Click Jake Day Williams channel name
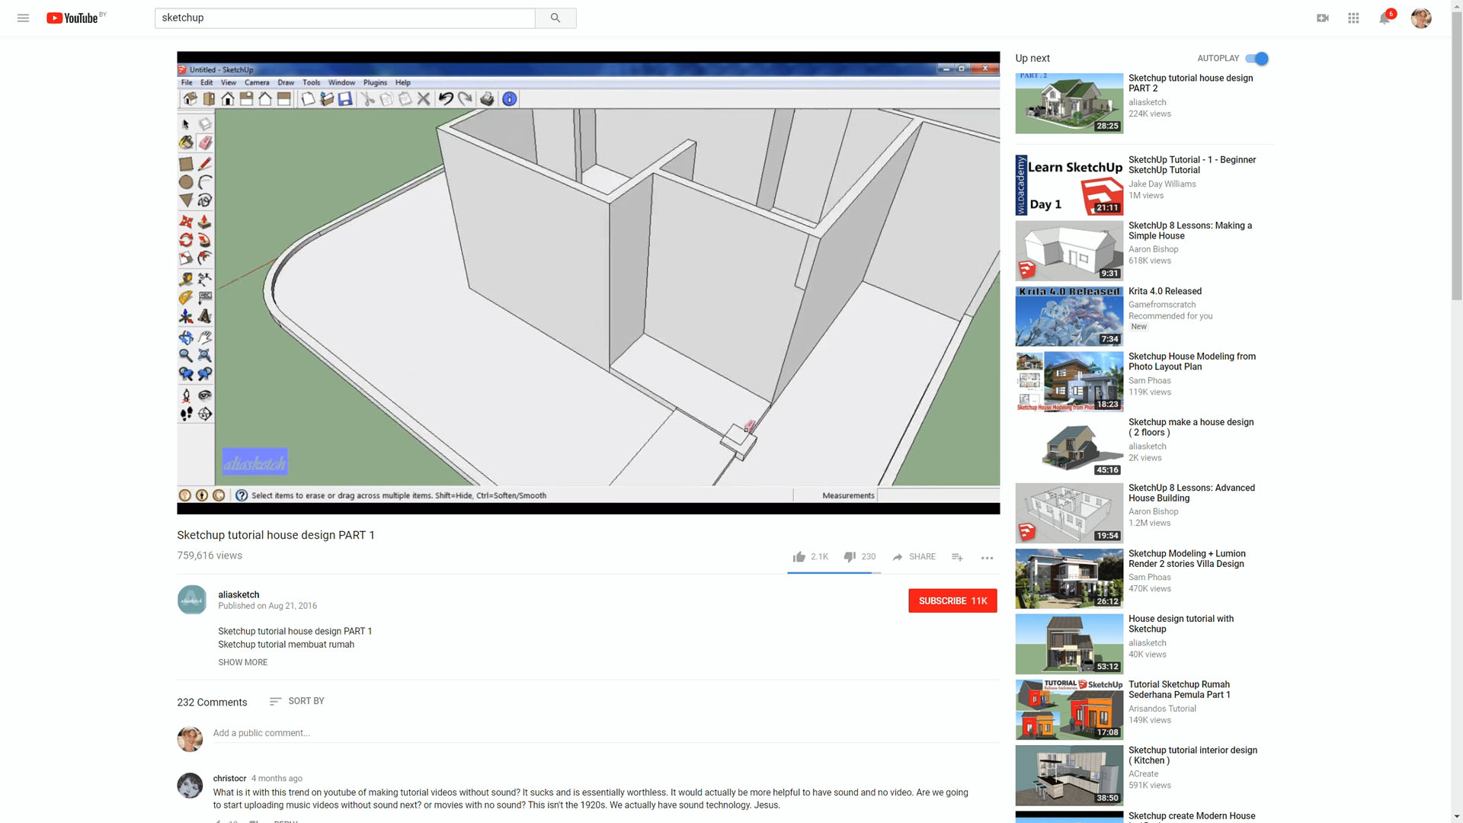Image resolution: width=1463 pixels, height=823 pixels. pos(1162,184)
